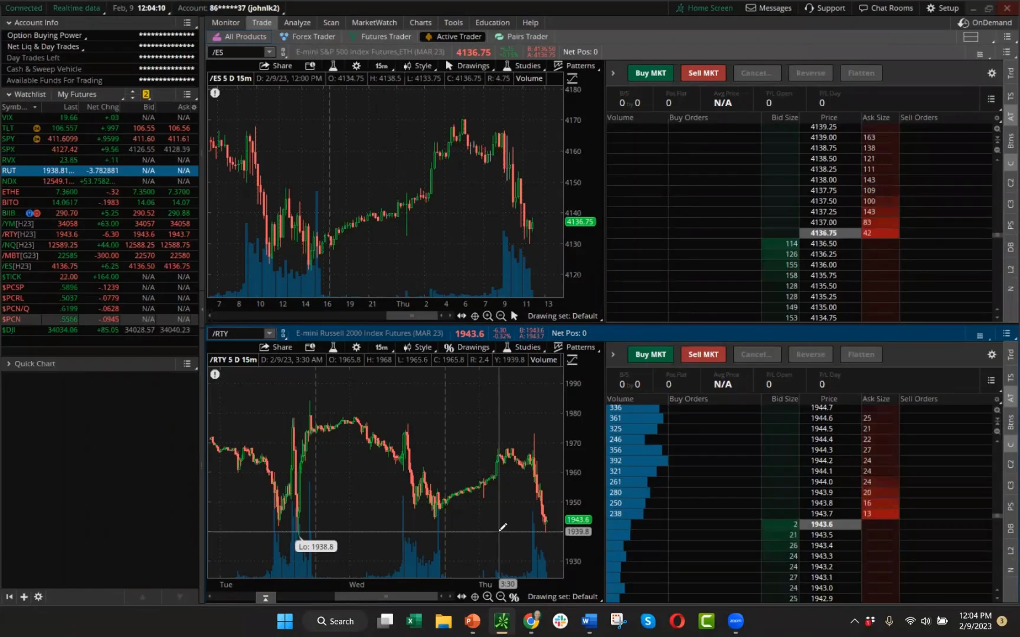Open Share menu on the /ES chart
This screenshot has width=1020, height=637.
(x=276, y=65)
